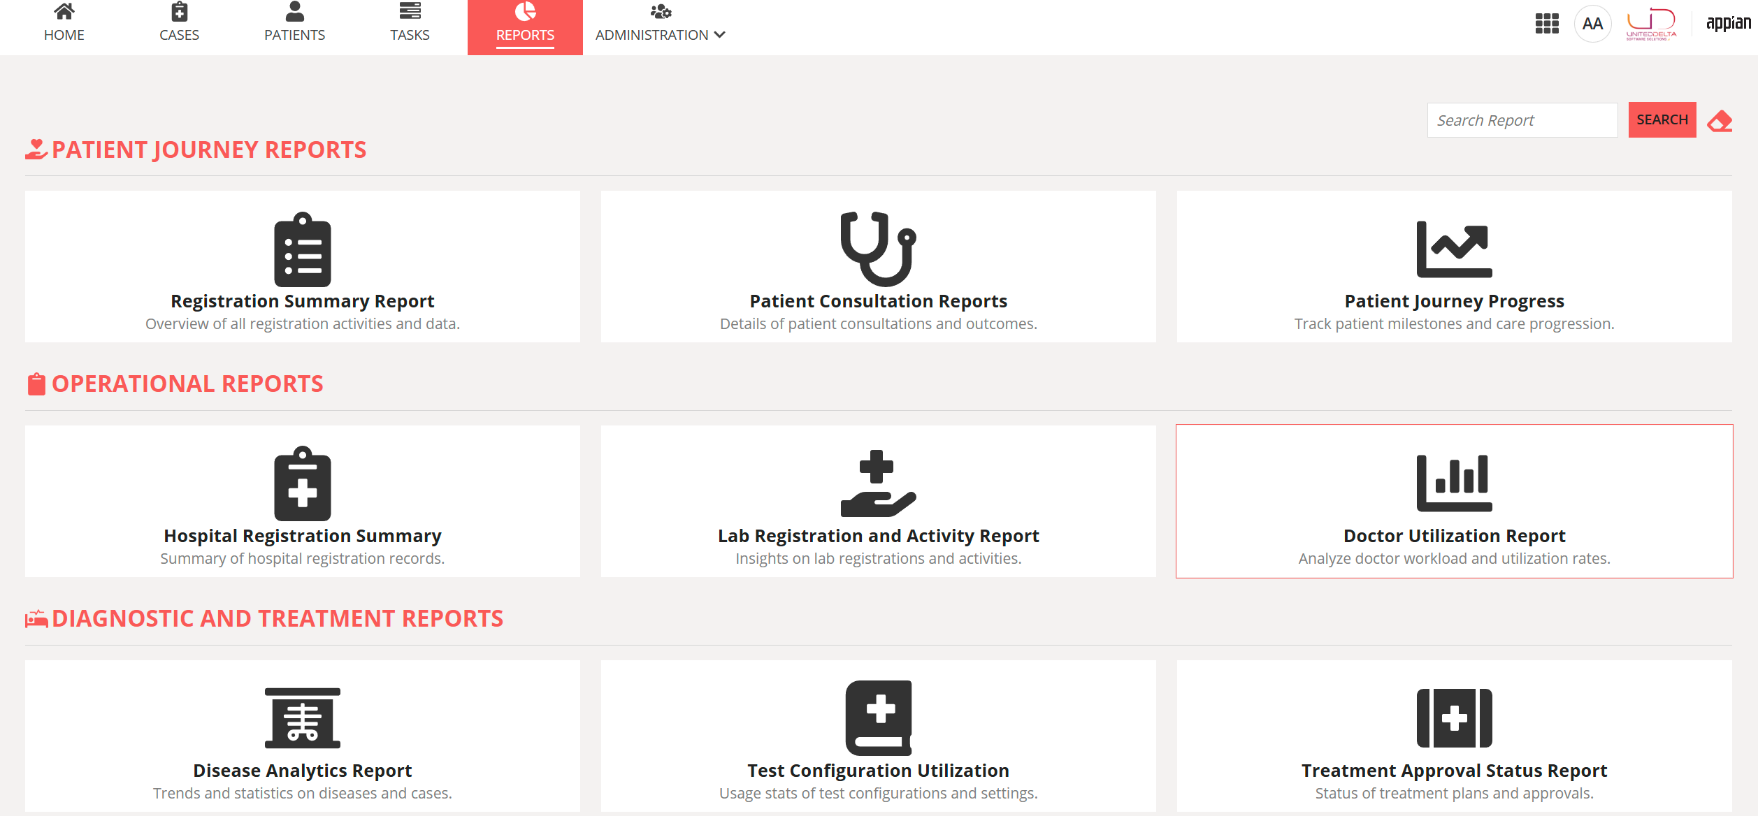Expand the Administration dropdown chevron
This screenshot has width=1758, height=816.
720,35
